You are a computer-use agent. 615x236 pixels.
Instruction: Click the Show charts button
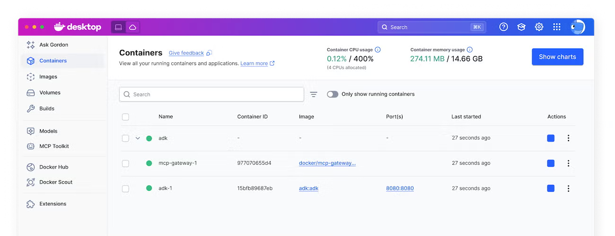pyautogui.click(x=557, y=57)
